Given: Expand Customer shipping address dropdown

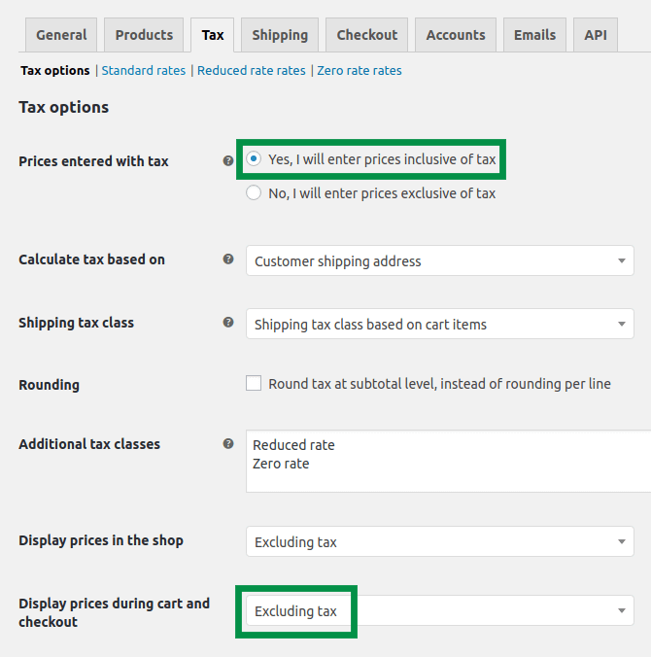Looking at the screenshot, I should (440, 260).
